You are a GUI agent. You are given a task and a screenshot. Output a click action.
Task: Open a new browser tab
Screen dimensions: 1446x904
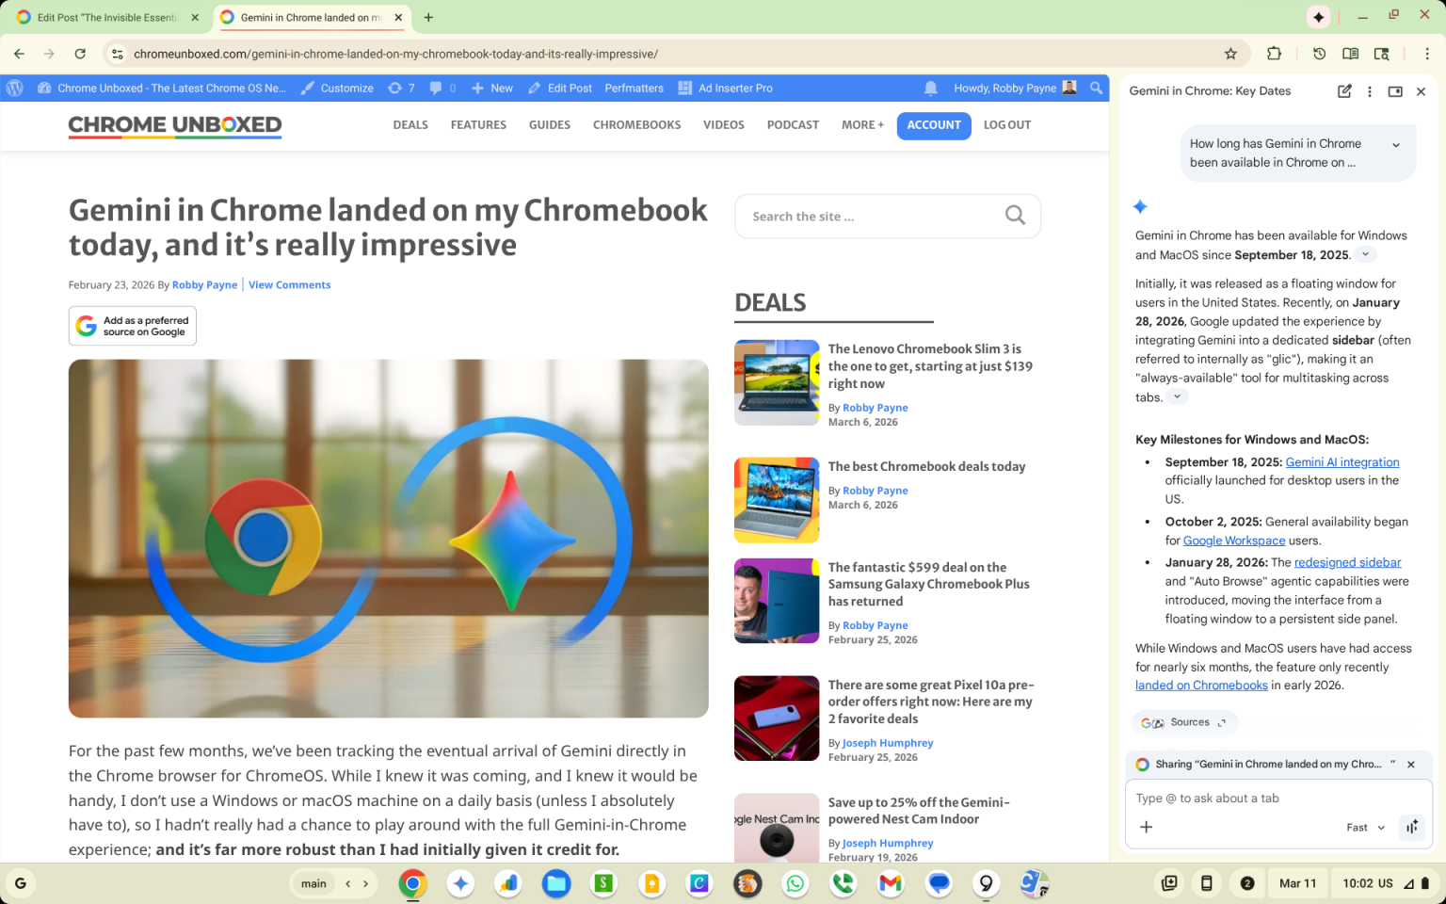428,17
